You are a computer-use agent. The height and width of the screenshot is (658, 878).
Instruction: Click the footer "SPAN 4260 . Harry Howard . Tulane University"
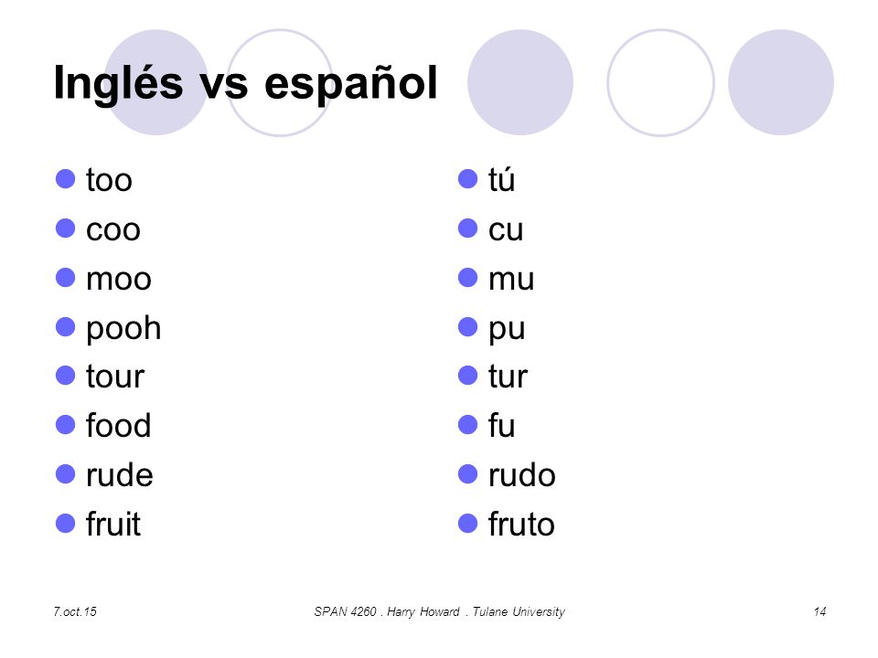tap(440, 611)
